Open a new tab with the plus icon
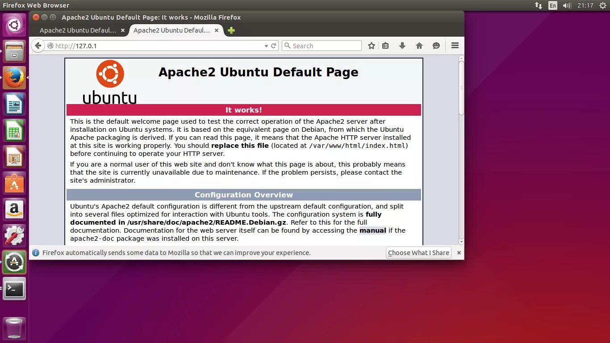 (x=231, y=30)
